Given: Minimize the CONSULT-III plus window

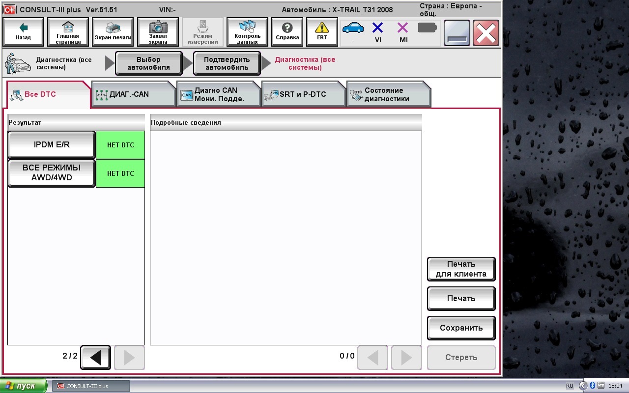Looking at the screenshot, I should pos(457,33).
